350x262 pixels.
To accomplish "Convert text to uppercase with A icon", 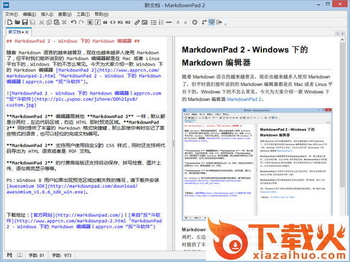I will pos(178,22).
